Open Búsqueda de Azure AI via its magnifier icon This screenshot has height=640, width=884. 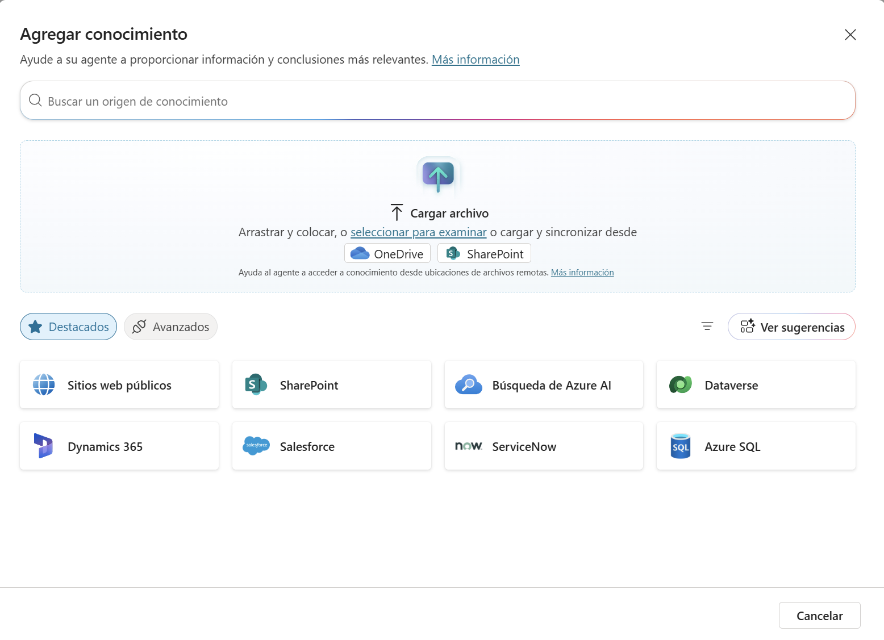pos(468,384)
